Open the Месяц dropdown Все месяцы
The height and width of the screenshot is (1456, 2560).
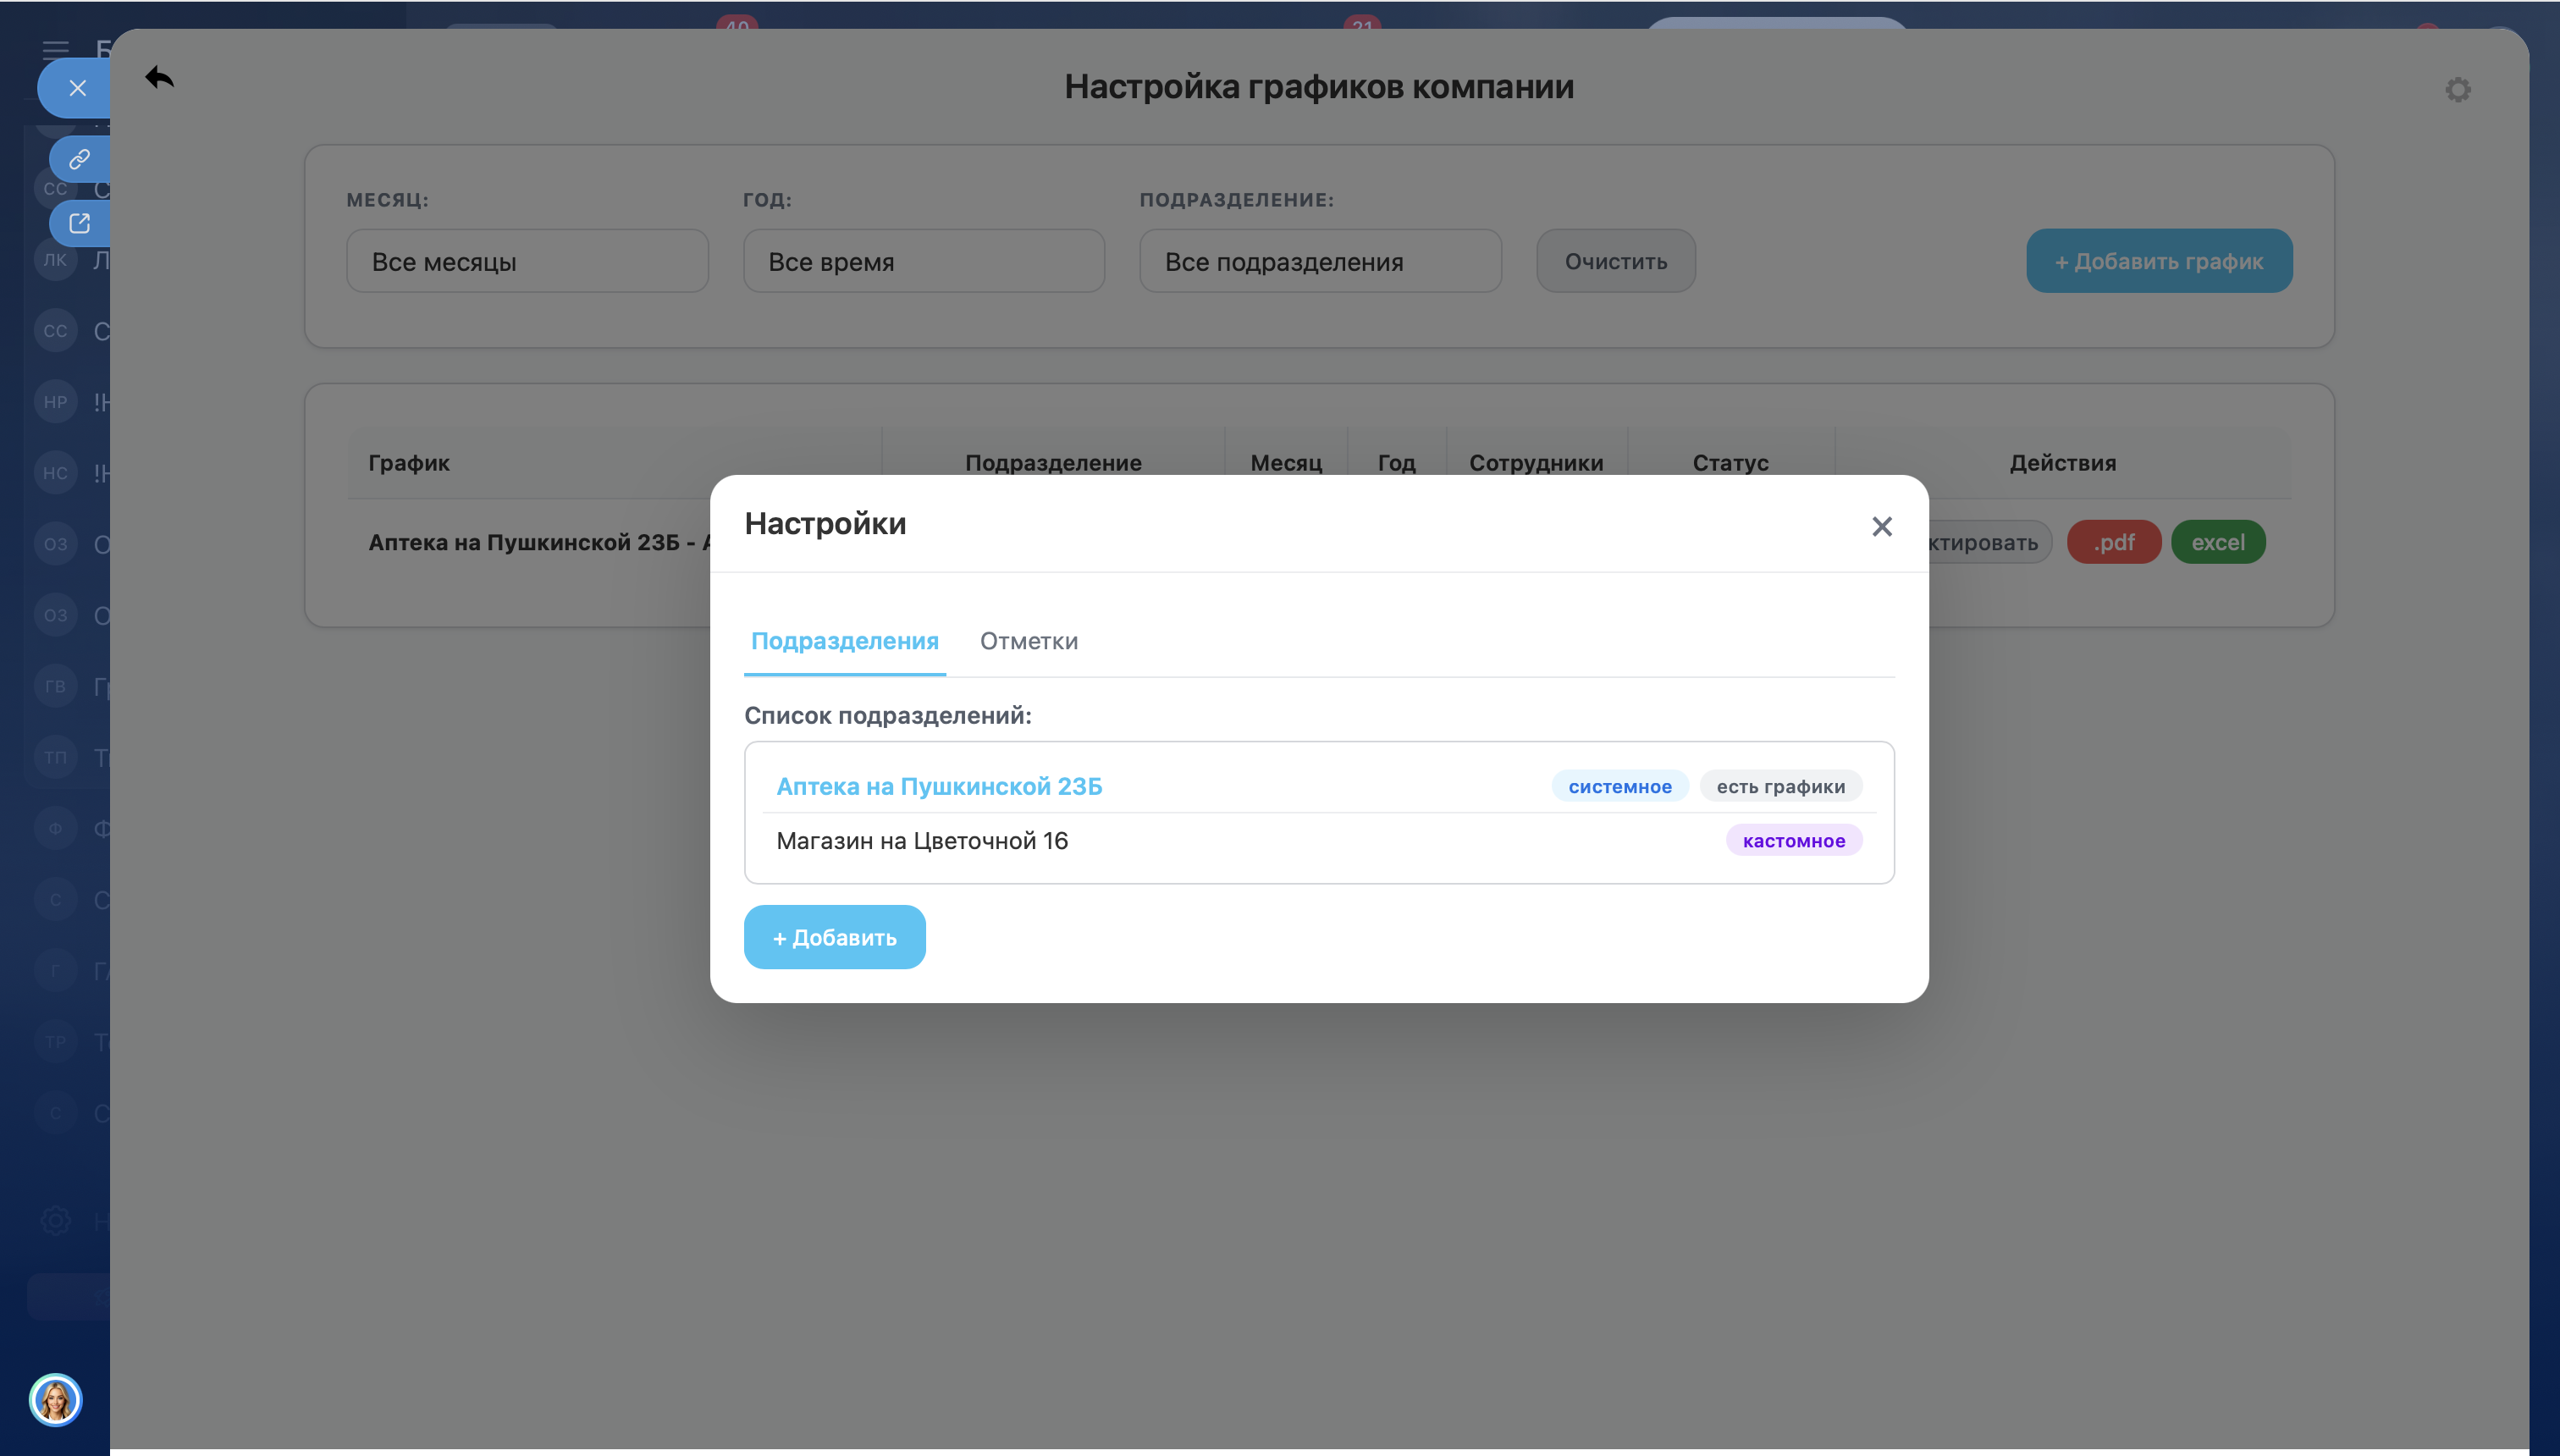pyautogui.click(x=527, y=261)
